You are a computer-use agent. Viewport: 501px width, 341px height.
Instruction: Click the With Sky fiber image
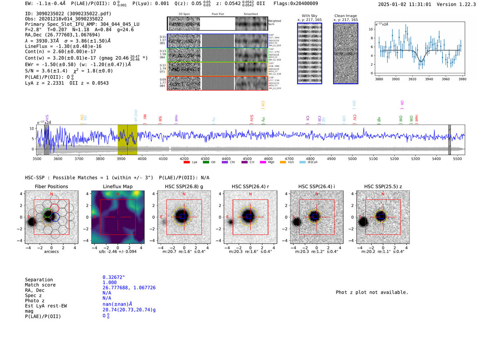[310, 53]
